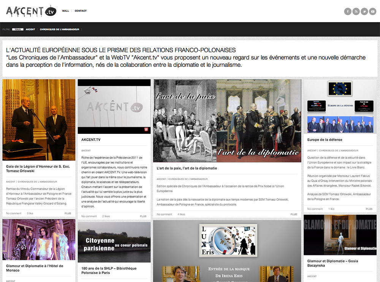
Task: Click the Akcent.tv logo
Action: [x=31, y=11]
